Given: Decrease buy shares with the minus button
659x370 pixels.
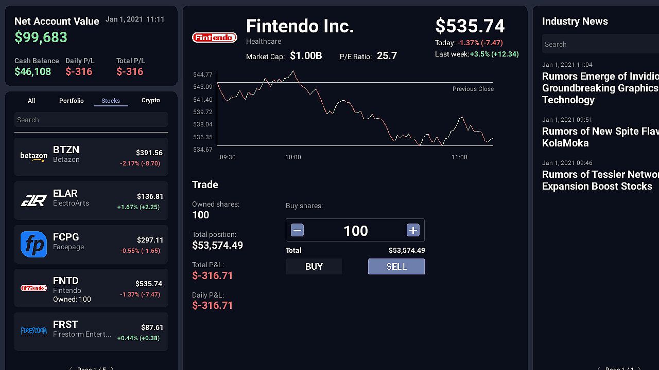Looking at the screenshot, I should click(297, 230).
